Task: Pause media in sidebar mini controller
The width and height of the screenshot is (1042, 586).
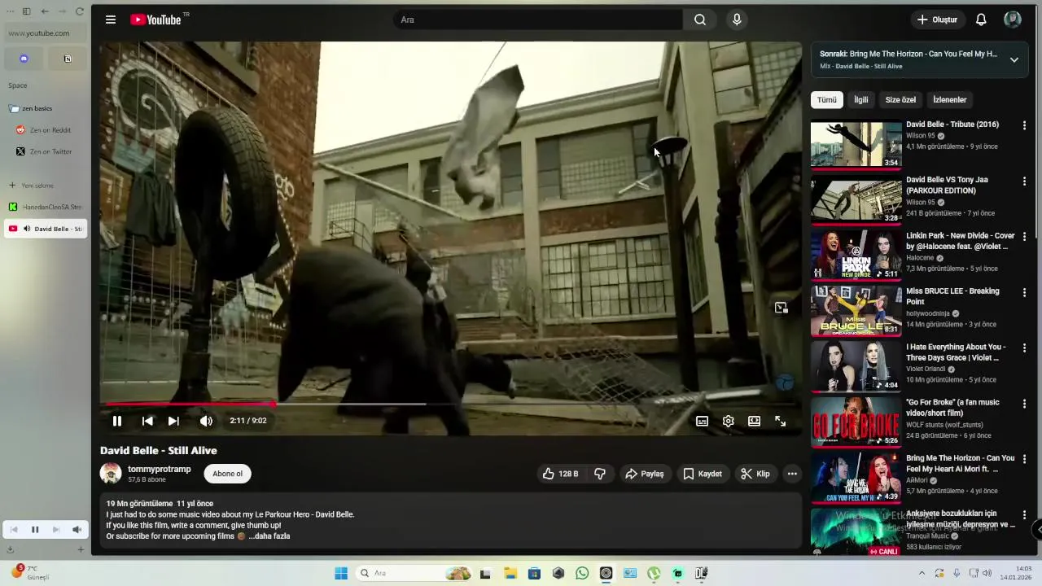Action: [x=35, y=530]
